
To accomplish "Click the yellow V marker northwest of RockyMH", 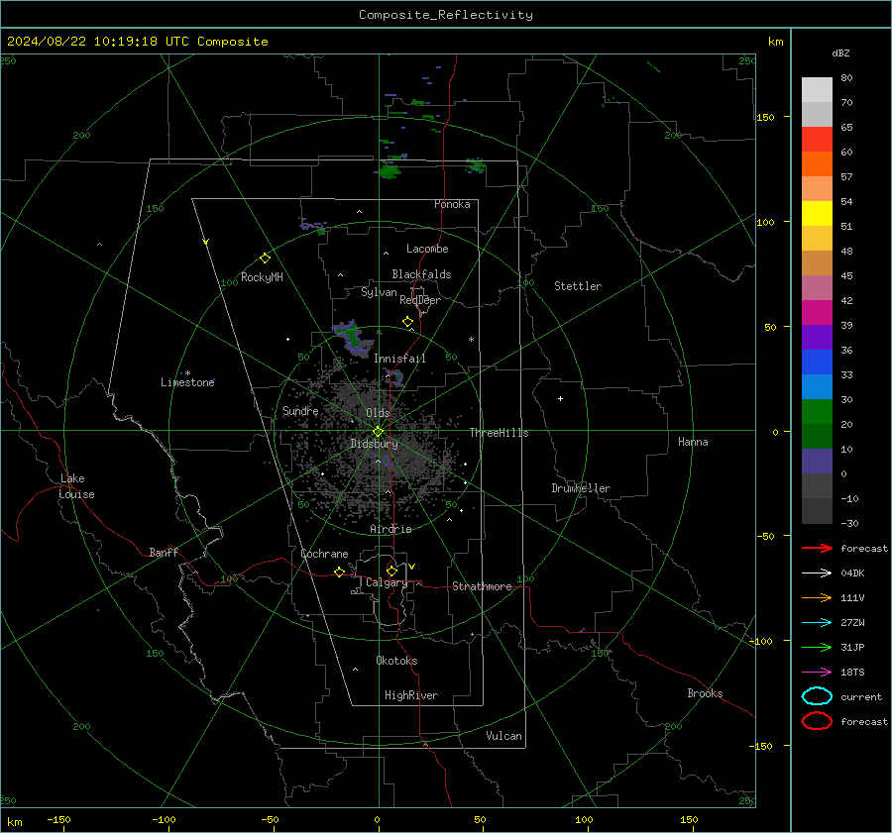I will point(206,242).
